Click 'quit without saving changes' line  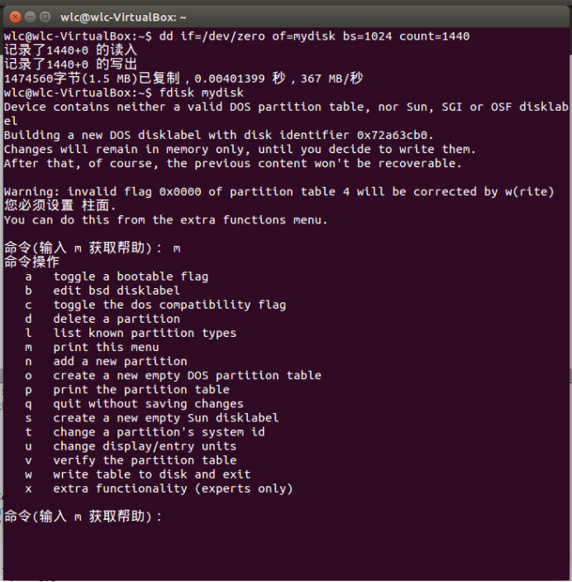coord(148,403)
